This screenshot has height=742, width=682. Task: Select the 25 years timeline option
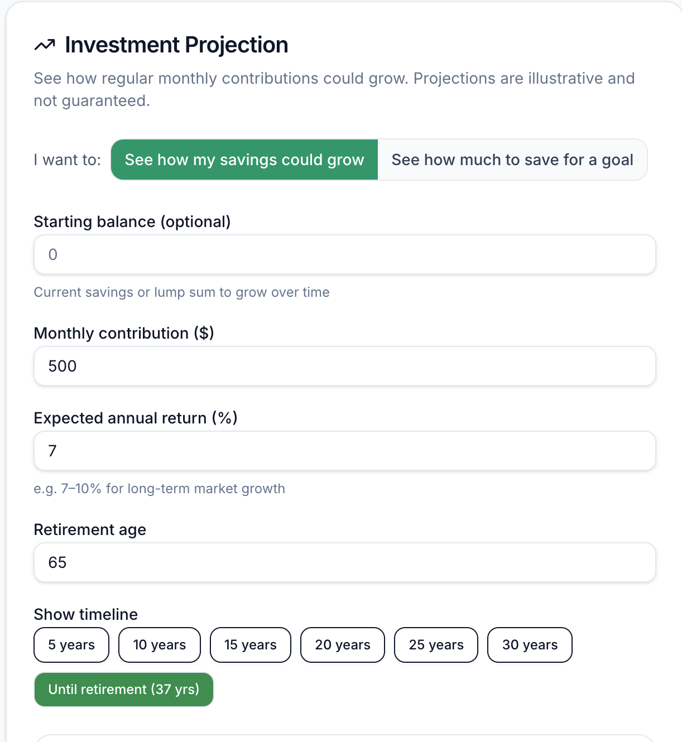[x=436, y=645]
